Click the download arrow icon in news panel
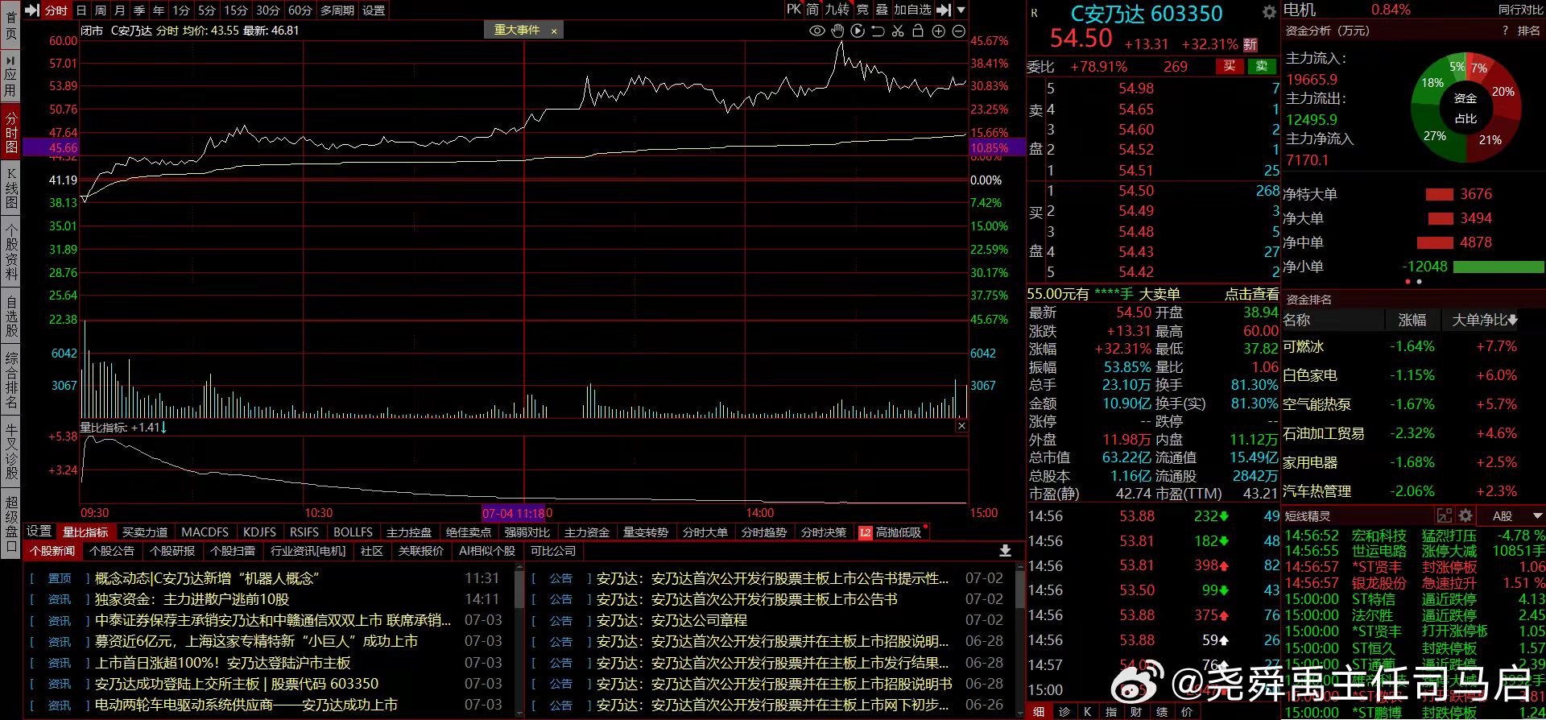Viewport: 1546px width, 720px height. (1005, 551)
